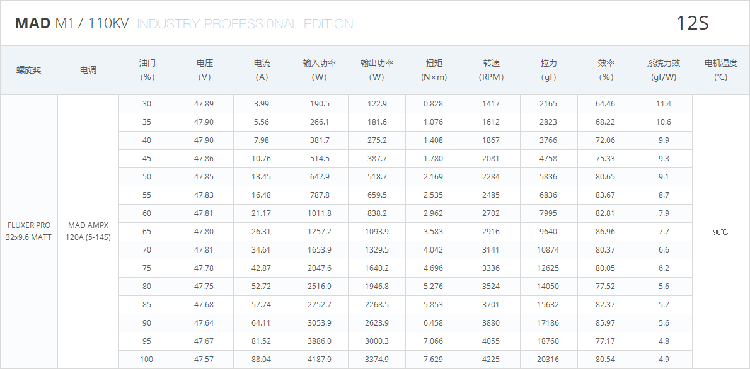The height and width of the screenshot is (369, 750).
Task: Click the 扭矩 (N×m) column header
Action: 434,71
